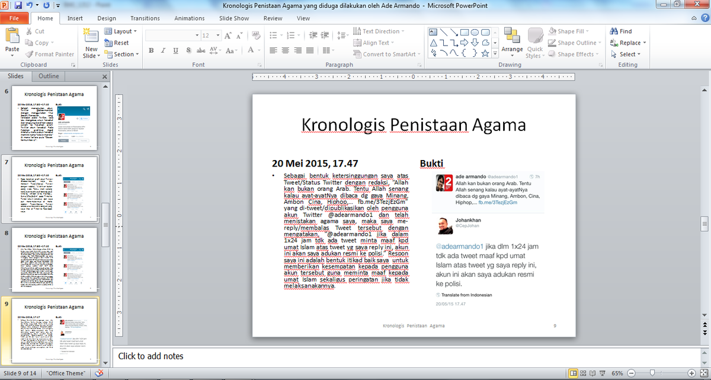The width and height of the screenshot is (711, 380).
Task: Toggle Bold formatting
Action: click(151, 50)
